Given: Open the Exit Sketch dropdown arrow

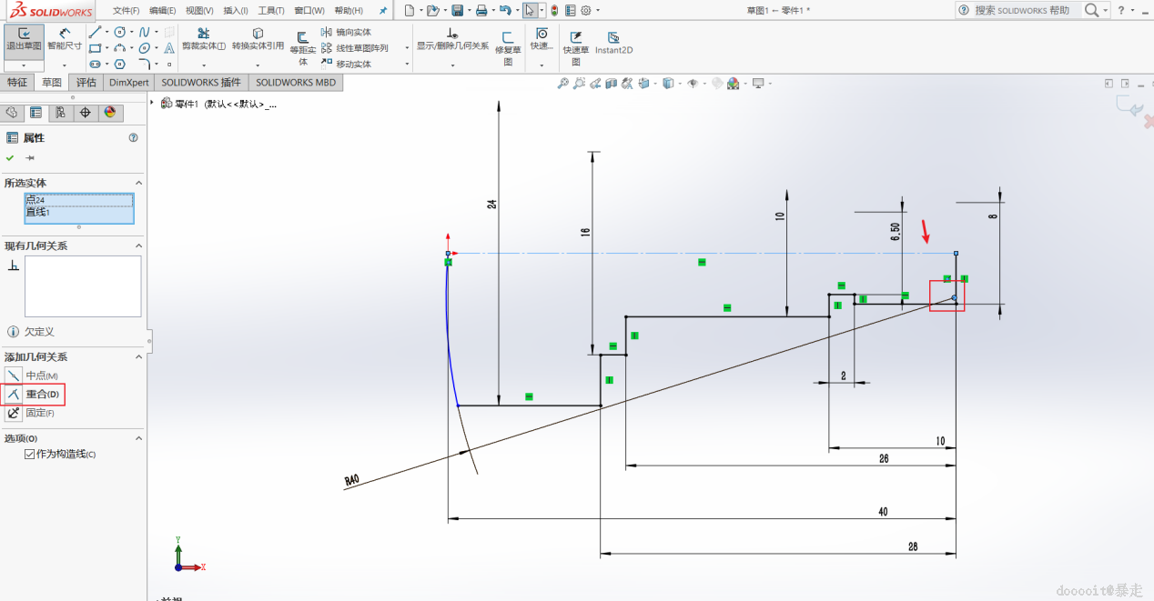Looking at the screenshot, I should pyautogui.click(x=24, y=65).
